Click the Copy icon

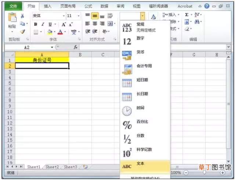click(x=22, y=24)
